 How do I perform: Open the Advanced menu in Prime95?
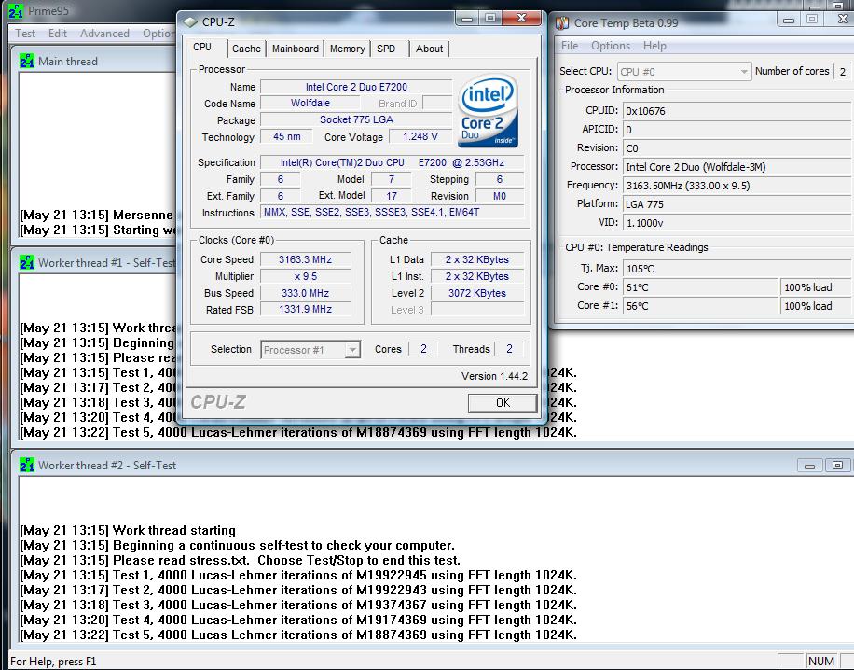pos(104,34)
